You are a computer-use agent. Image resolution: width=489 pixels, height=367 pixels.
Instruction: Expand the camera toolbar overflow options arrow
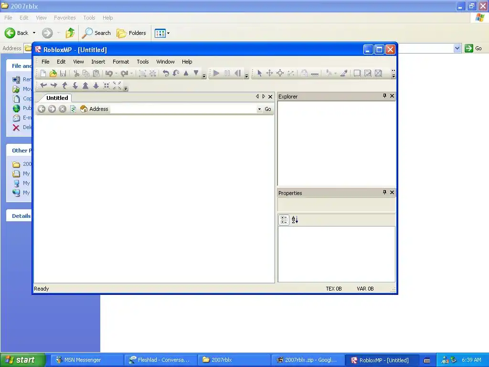click(126, 88)
